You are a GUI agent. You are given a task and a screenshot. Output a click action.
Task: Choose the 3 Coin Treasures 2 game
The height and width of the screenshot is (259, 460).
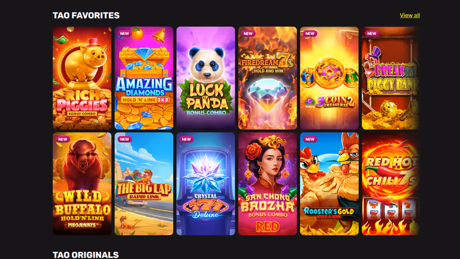[x=329, y=78]
